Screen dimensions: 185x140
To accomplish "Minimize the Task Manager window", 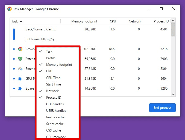I will coord(149,9).
